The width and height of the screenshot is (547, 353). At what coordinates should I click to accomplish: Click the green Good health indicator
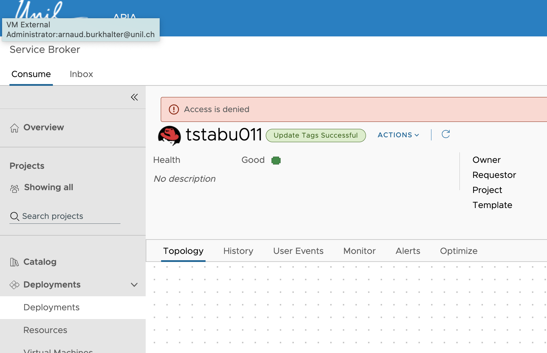pyautogui.click(x=276, y=160)
